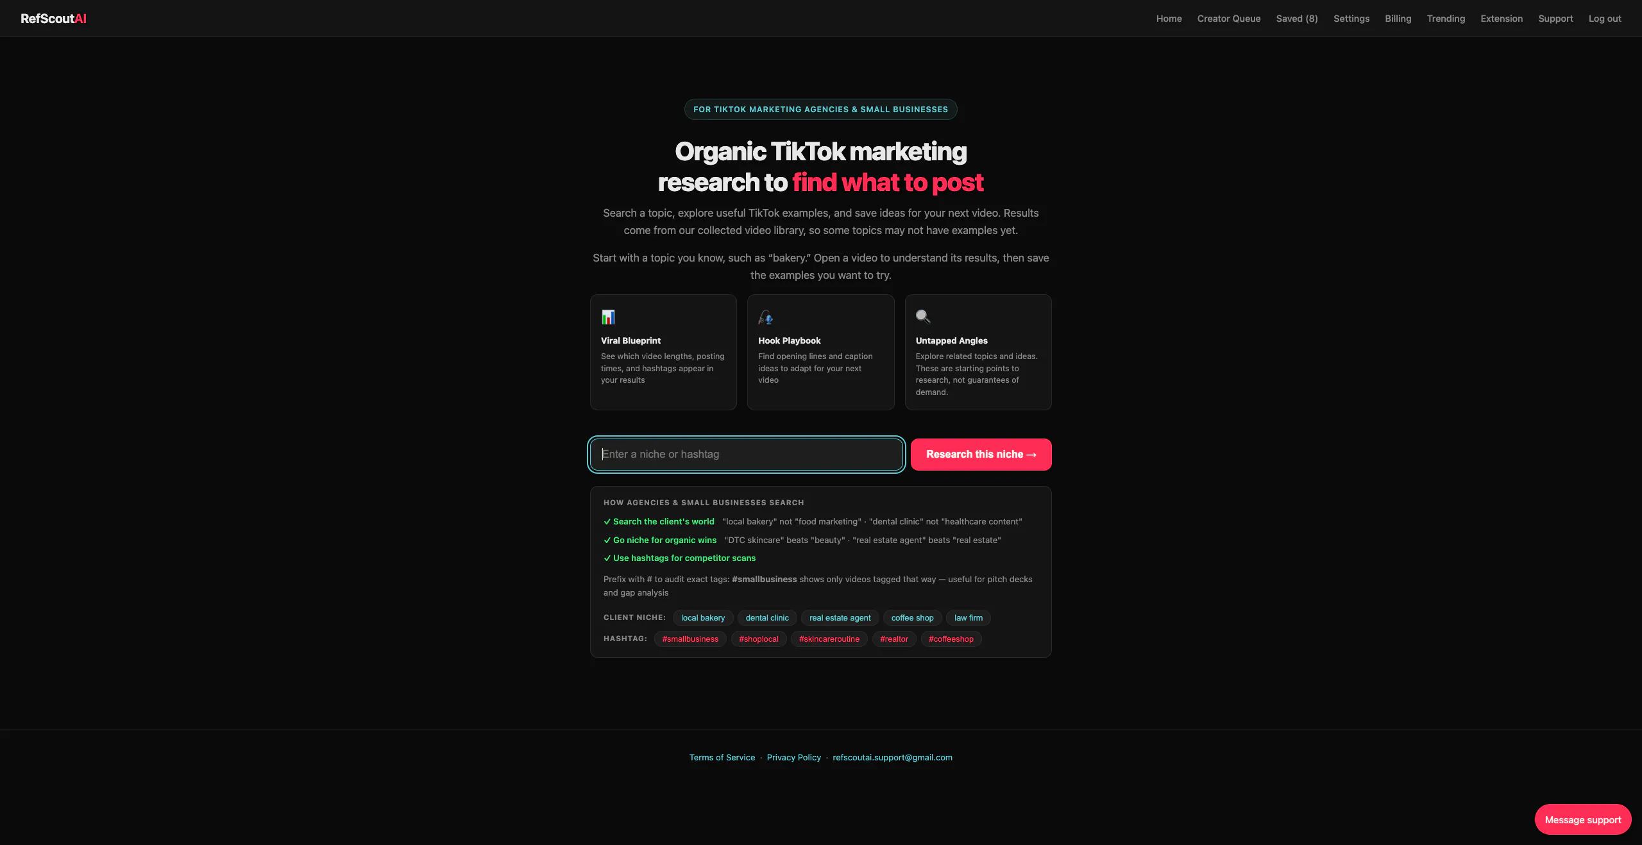Click the "find what to post" headline text

click(888, 183)
